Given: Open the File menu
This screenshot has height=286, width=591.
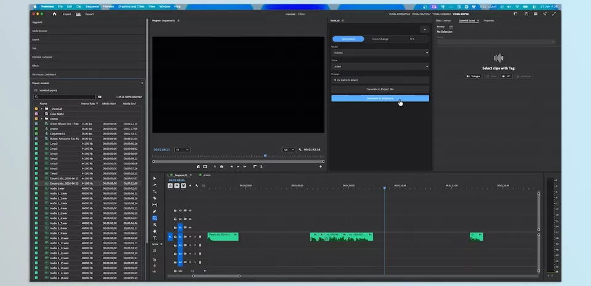Looking at the screenshot, I should (x=60, y=6).
